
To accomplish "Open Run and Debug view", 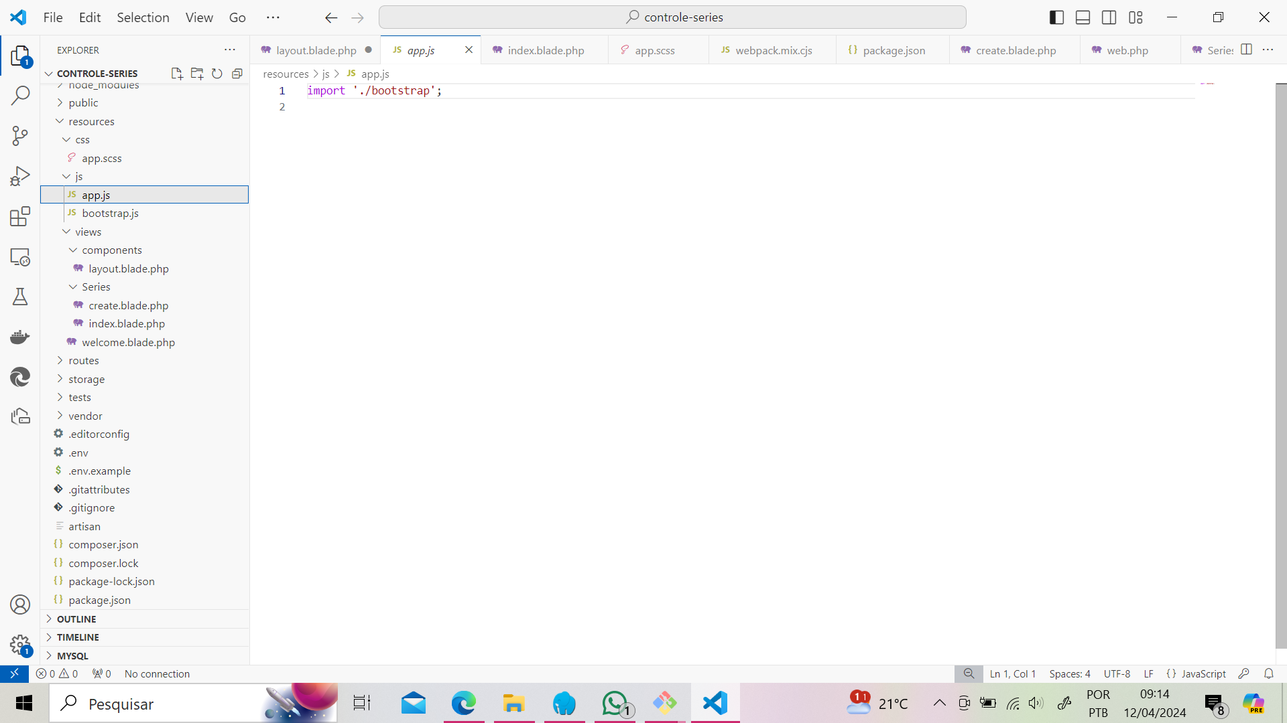I will [20, 176].
